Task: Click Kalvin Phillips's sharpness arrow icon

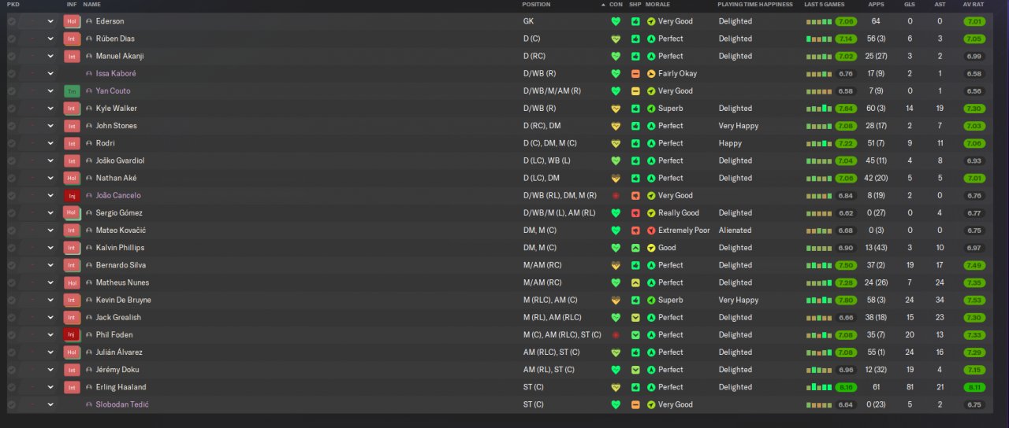Action: point(635,248)
